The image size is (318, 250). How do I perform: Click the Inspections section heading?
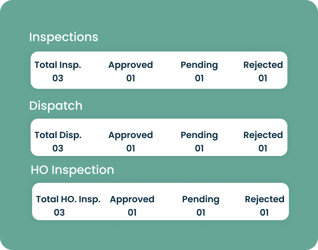tap(63, 37)
